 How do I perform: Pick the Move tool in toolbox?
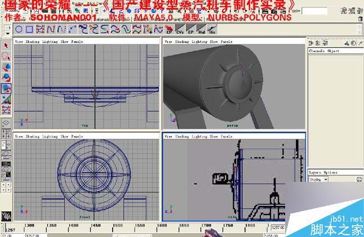(6, 66)
